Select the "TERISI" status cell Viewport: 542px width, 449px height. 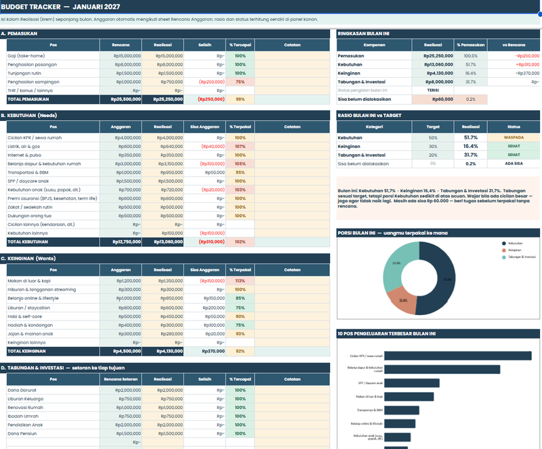point(432,91)
